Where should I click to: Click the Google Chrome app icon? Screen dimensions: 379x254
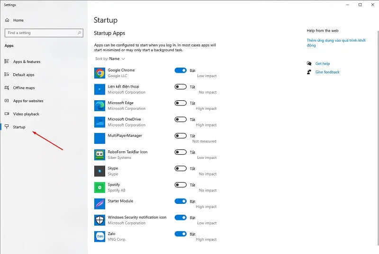click(x=99, y=73)
